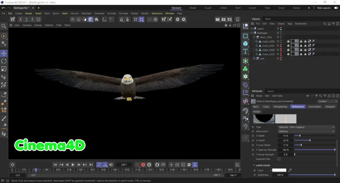Image resolution: width=340 pixels, height=183 pixels.
Task: Collapse Mesh_LODs hierarchy
Action: pyautogui.click(x=254, y=37)
